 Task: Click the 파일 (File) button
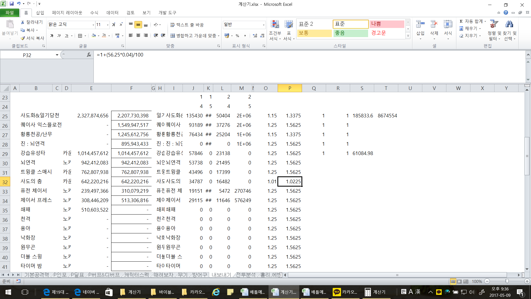pos(9,13)
